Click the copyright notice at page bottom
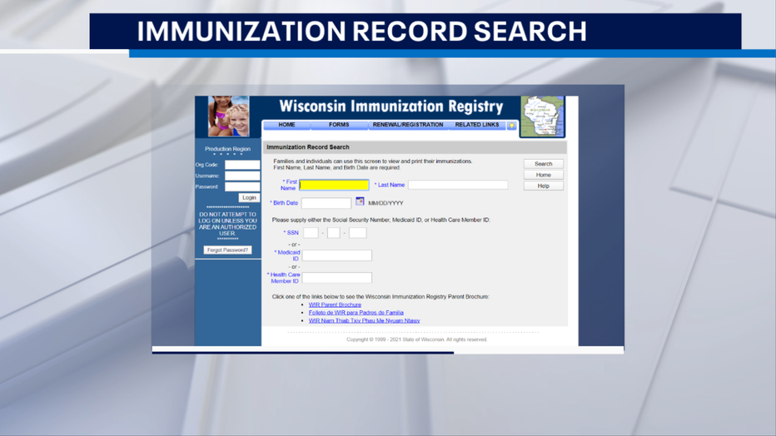Screen dimensions: 776x436 pyautogui.click(x=416, y=339)
